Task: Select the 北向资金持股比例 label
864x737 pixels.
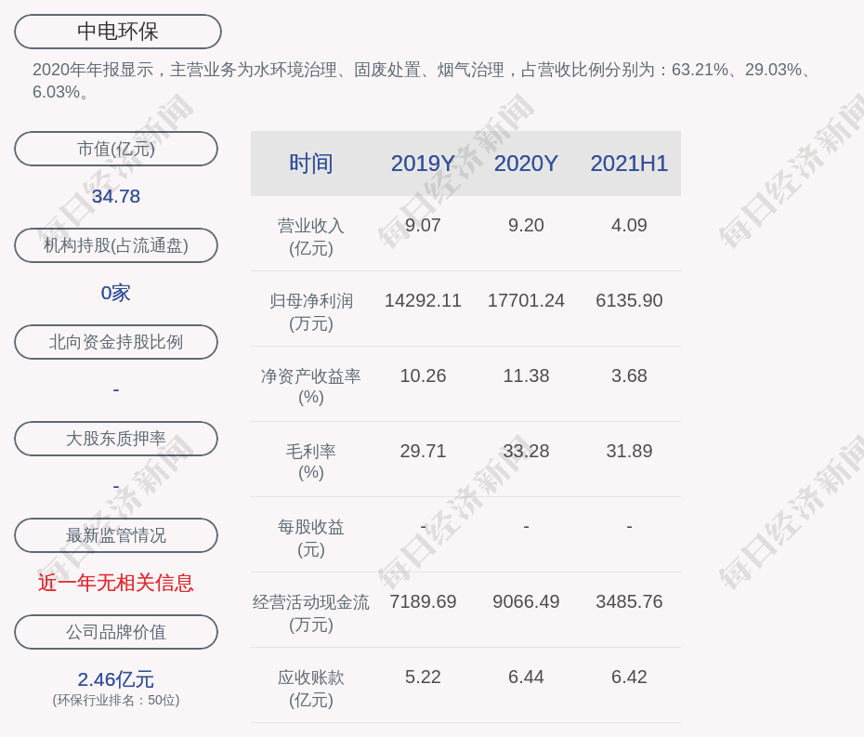Action: click(116, 342)
